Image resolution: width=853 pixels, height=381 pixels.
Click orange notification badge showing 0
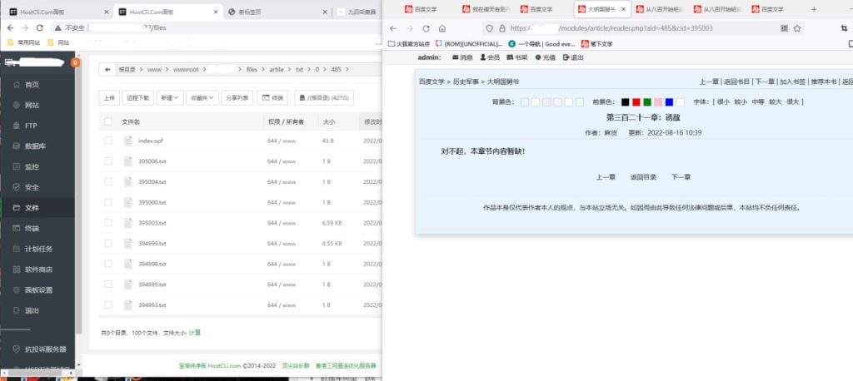76,62
